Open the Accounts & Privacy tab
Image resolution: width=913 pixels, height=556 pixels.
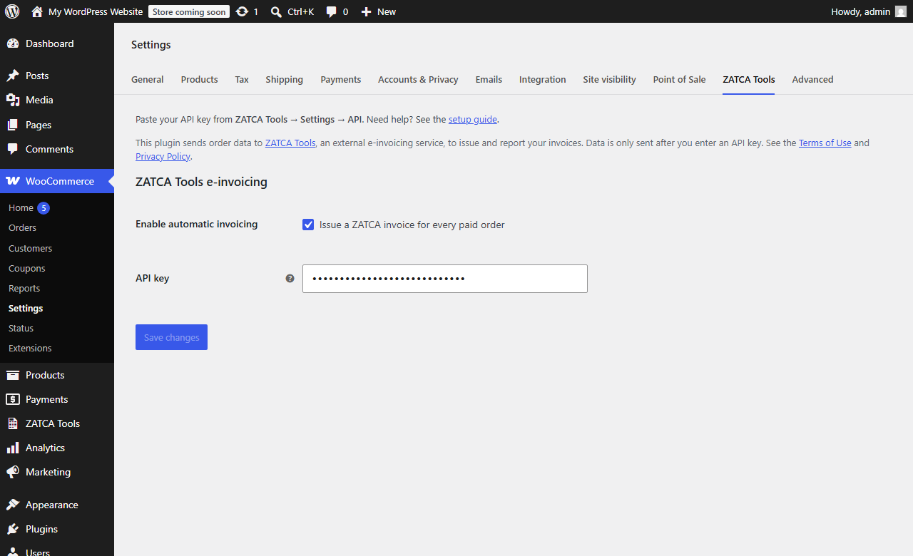[x=418, y=79]
